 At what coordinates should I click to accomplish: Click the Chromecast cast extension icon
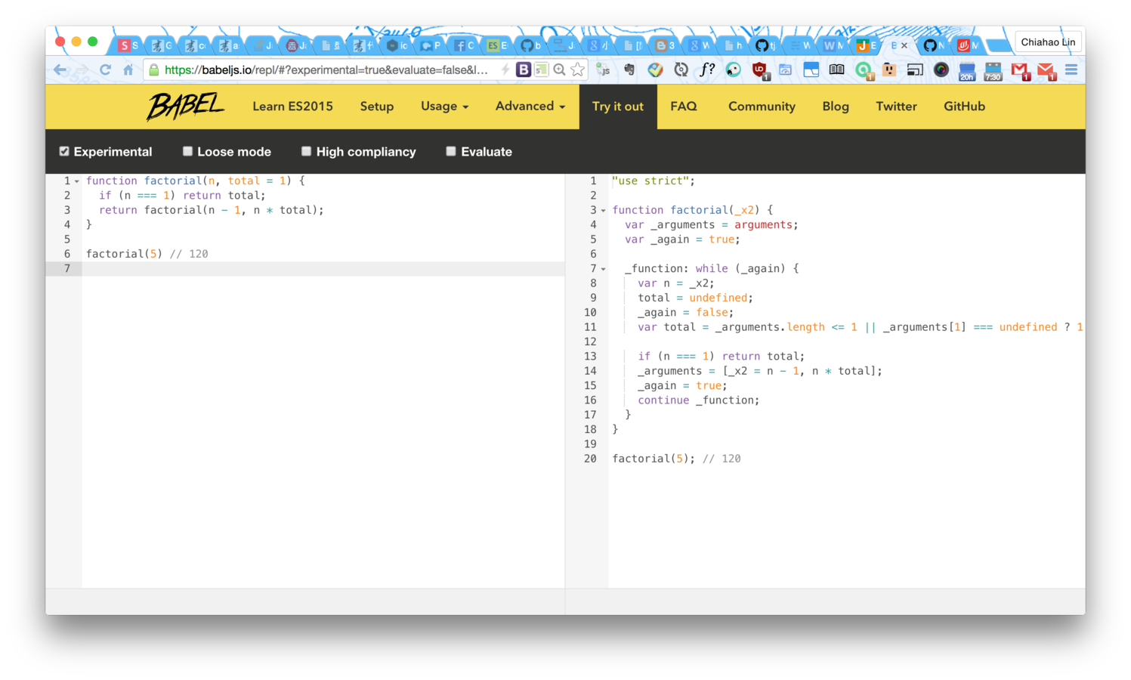[x=915, y=70]
